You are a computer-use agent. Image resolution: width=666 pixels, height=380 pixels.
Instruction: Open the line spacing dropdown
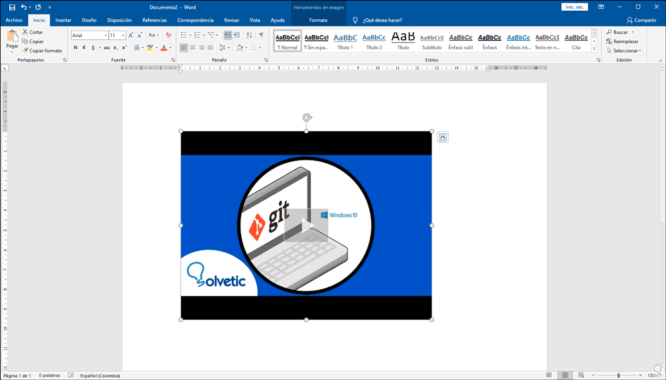[224, 47]
